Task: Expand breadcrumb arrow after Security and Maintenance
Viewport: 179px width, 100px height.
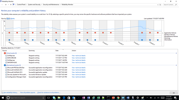Action: click(61, 5)
